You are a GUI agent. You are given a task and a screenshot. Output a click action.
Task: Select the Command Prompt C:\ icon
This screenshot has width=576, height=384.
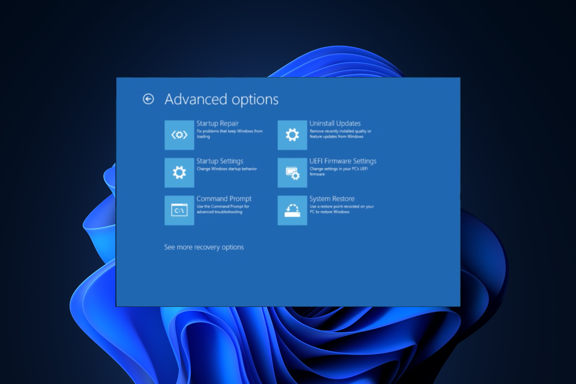179,210
